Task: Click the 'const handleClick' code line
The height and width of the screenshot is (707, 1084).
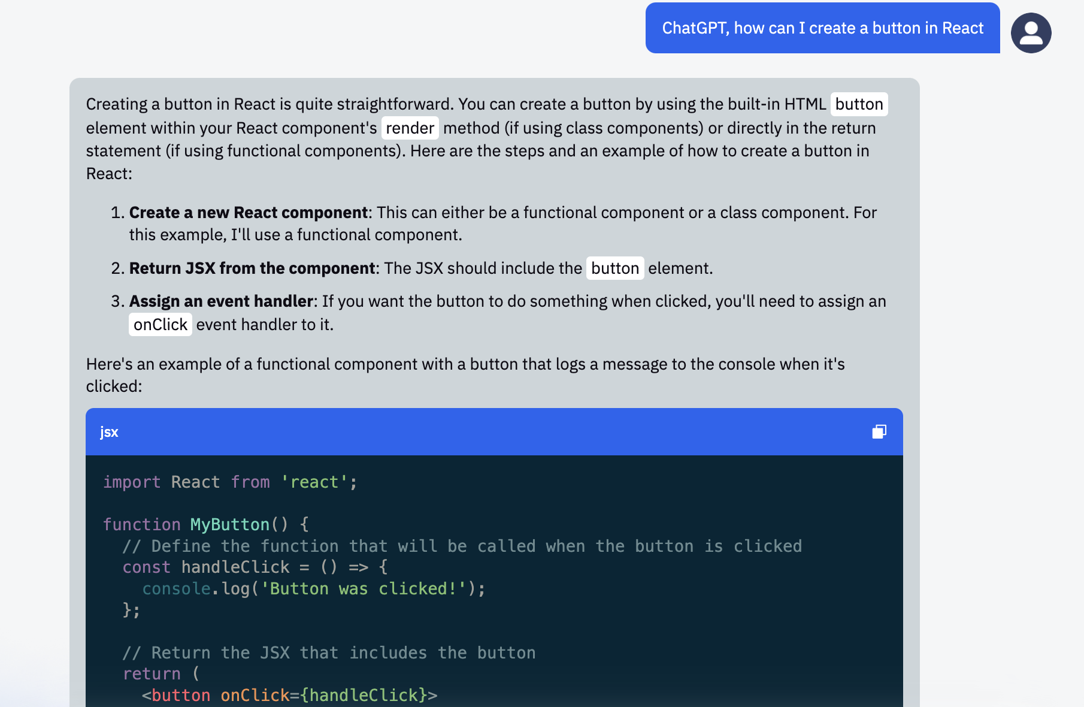Action: [255, 567]
